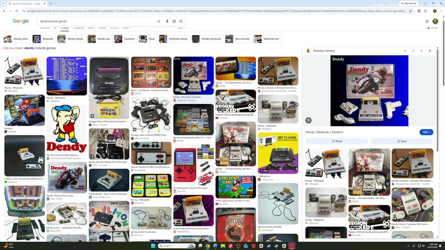Filter by the Famicom chip

[x=125, y=39]
